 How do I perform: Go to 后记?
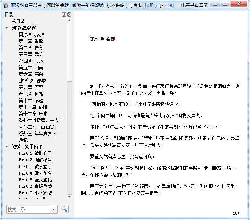point(23,140)
